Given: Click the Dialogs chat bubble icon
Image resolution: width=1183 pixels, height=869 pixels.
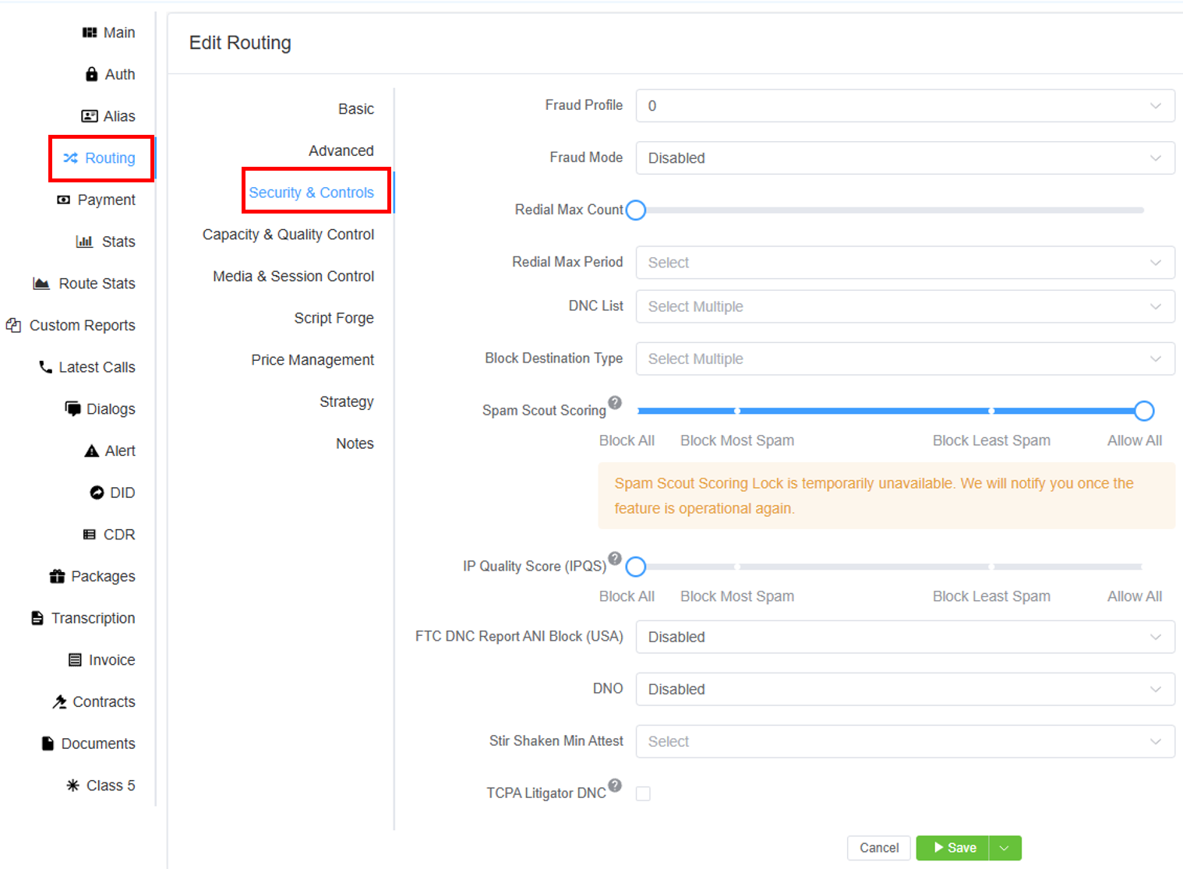Looking at the screenshot, I should [x=72, y=408].
